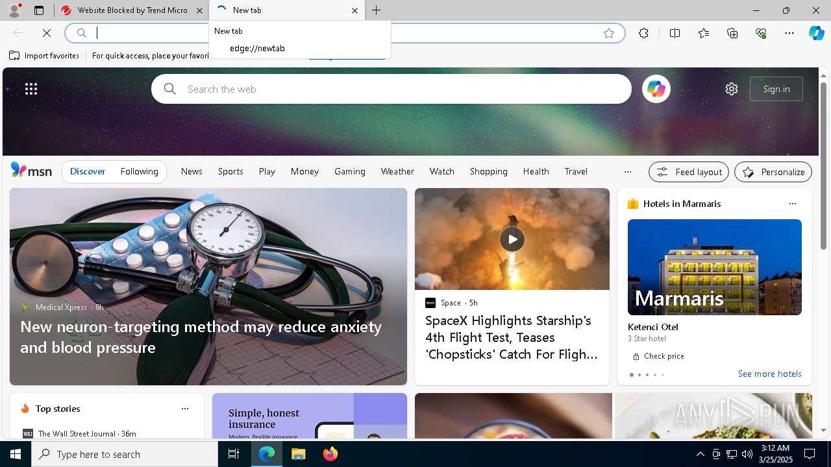Open the Health category
This screenshot has width=831, height=467.
click(536, 171)
